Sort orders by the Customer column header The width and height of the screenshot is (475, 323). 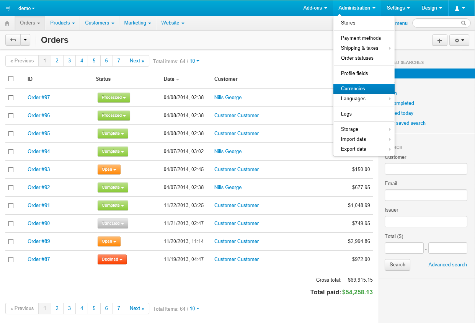point(226,79)
